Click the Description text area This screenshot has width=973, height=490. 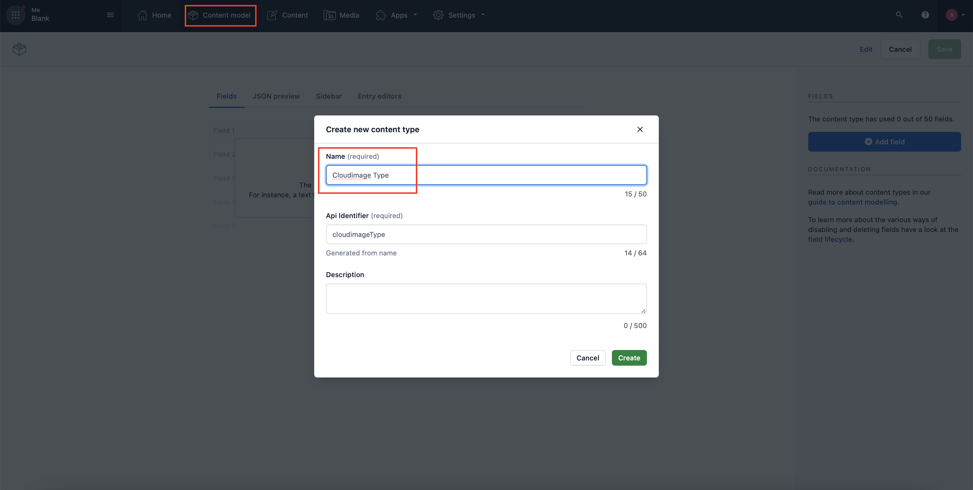486,299
